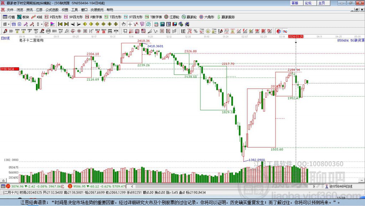Image resolution: width=365 pixels, height=206 pixels.
Task: Click the minus button at chart's bottom-right
Action: coord(361,180)
